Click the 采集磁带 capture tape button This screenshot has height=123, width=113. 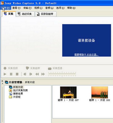click(x=33, y=68)
